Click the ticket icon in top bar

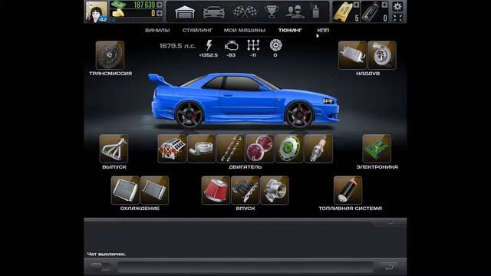tap(342, 12)
